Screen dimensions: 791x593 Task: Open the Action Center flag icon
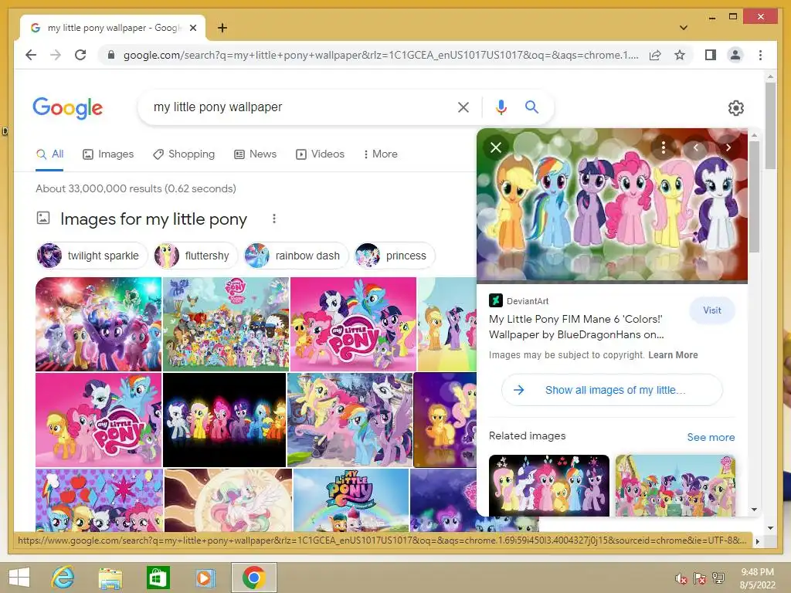700,578
